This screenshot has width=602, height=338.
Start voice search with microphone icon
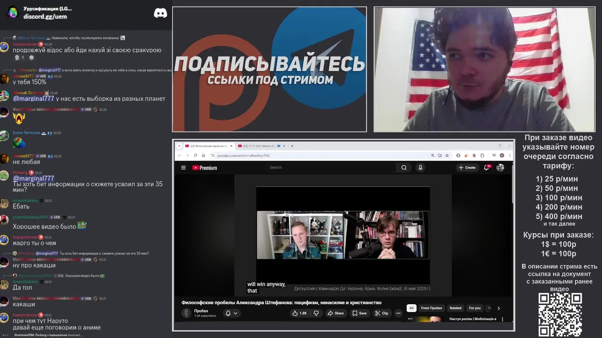click(420, 168)
